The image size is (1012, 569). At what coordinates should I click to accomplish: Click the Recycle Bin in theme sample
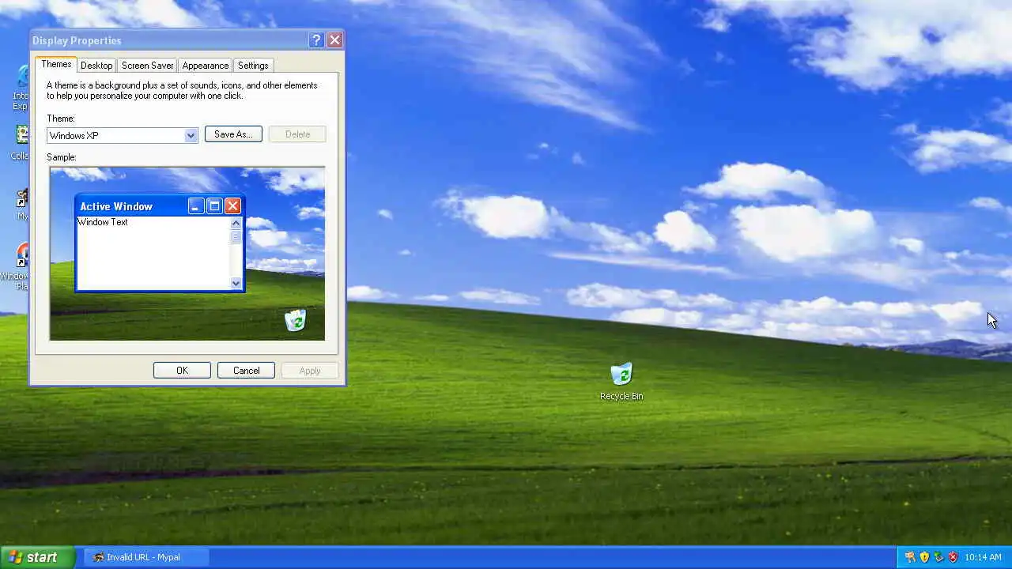(295, 320)
